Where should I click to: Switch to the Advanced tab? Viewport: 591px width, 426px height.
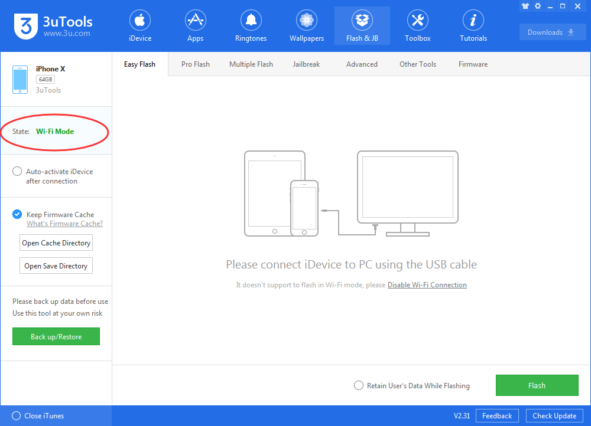point(362,64)
